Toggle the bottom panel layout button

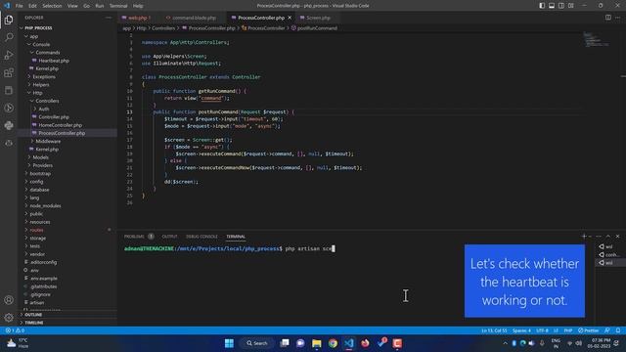552,6
